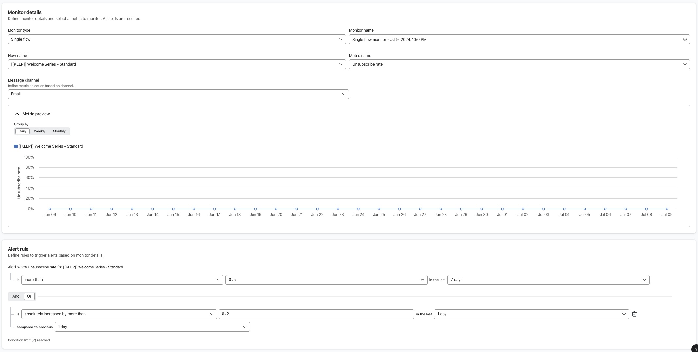Clear the Monitor name field

pos(685,39)
